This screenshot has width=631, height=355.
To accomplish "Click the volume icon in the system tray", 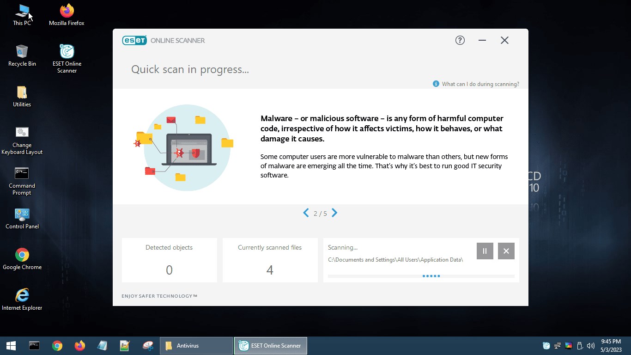I will [590, 346].
